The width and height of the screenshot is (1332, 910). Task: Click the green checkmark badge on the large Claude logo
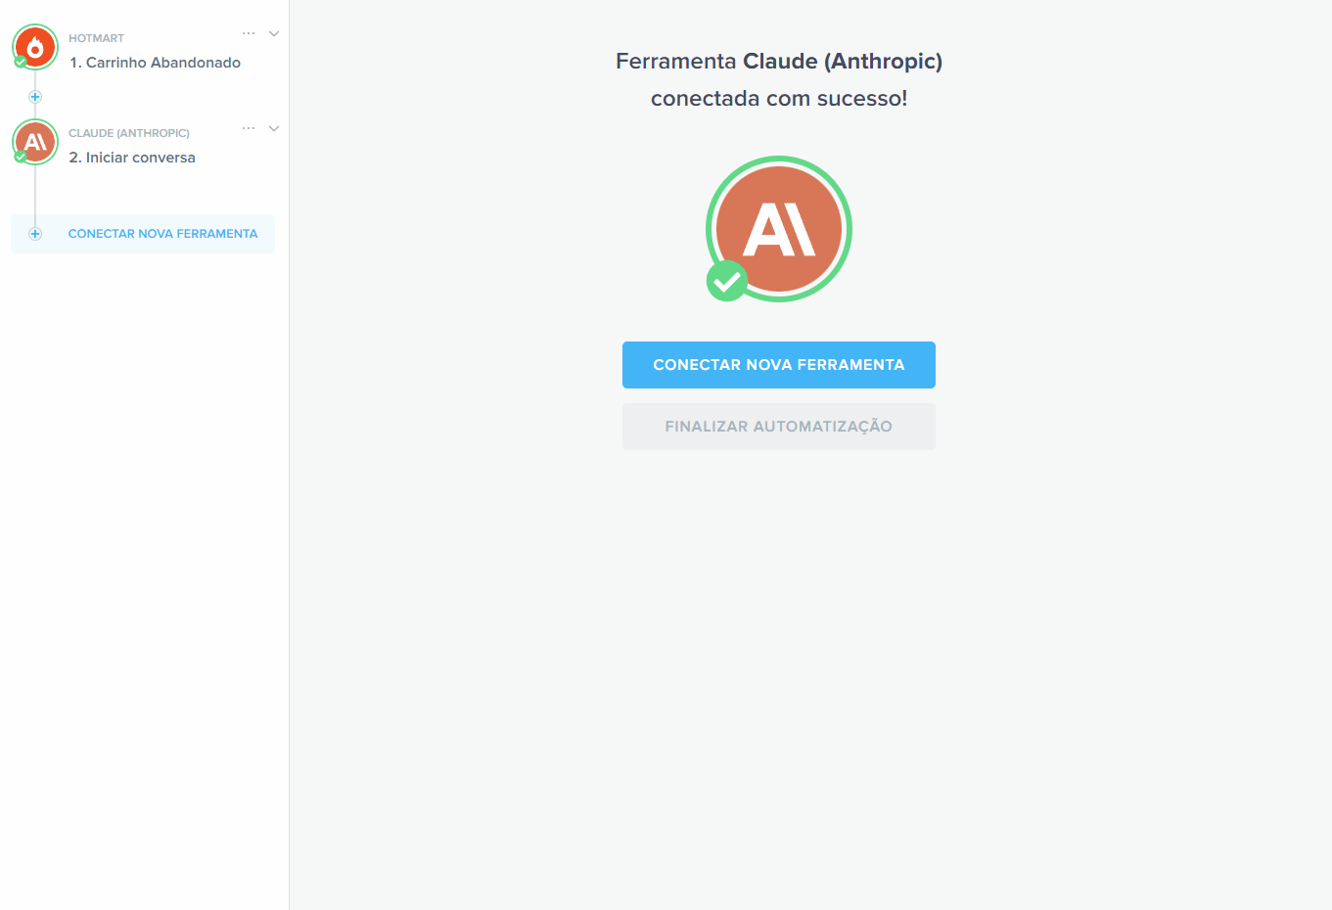727,281
